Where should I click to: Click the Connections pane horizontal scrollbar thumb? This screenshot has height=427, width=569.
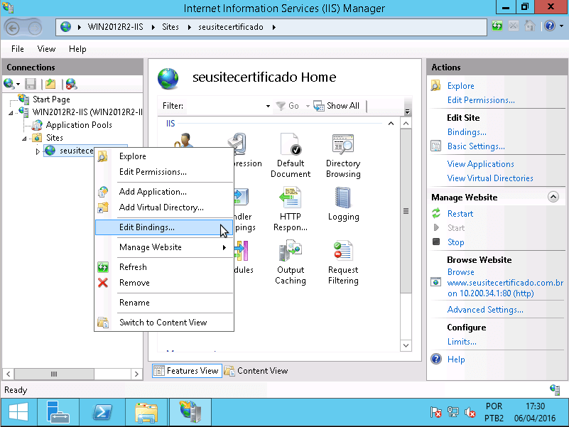(54, 374)
